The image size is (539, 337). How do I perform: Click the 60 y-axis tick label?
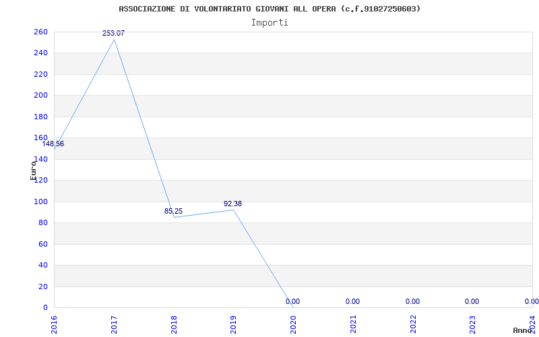click(43, 244)
